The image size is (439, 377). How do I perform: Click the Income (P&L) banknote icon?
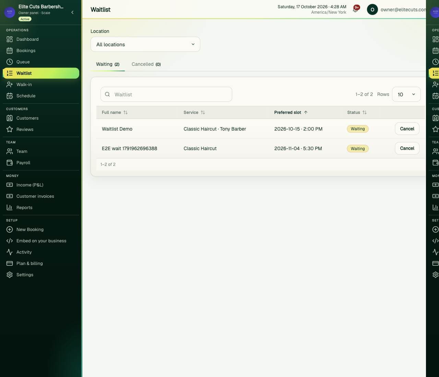(x=10, y=185)
